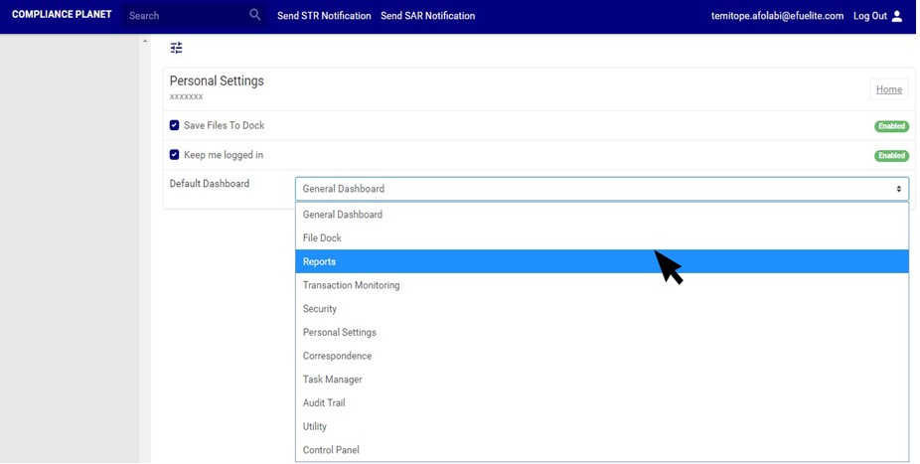Open Send SAR Notification
Viewport: 920px width, 464px height.
pyautogui.click(x=427, y=16)
